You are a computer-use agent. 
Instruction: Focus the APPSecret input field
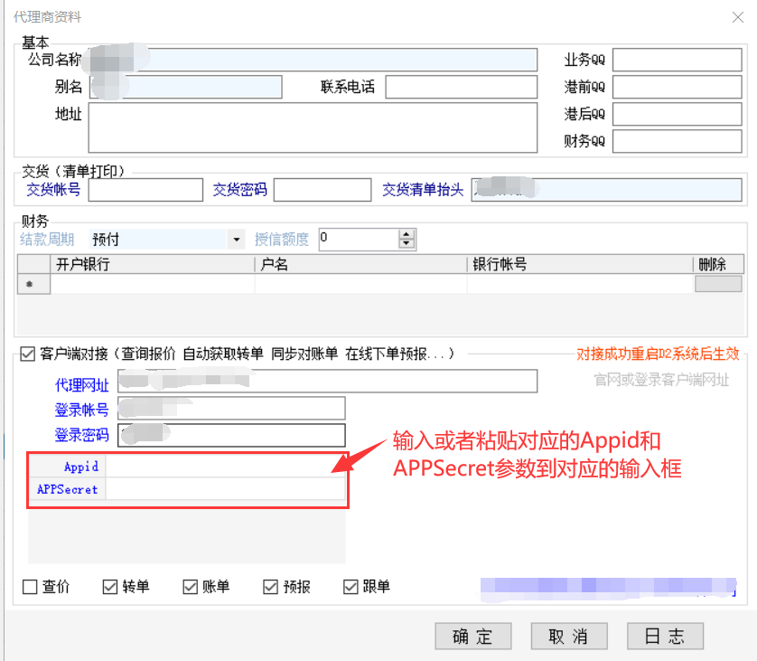[x=226, y=489]
